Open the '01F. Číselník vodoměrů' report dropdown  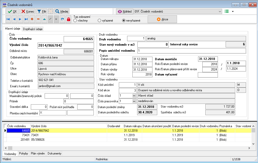tap(178, 11)
